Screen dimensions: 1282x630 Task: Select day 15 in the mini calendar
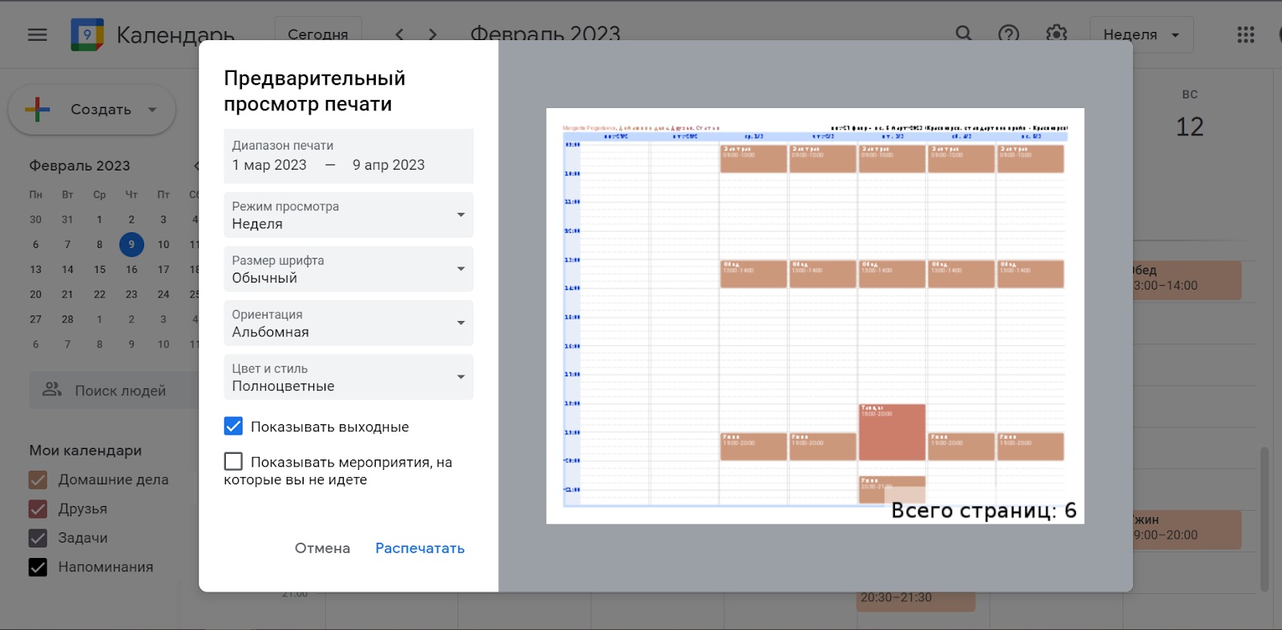[x=99, y=270]
